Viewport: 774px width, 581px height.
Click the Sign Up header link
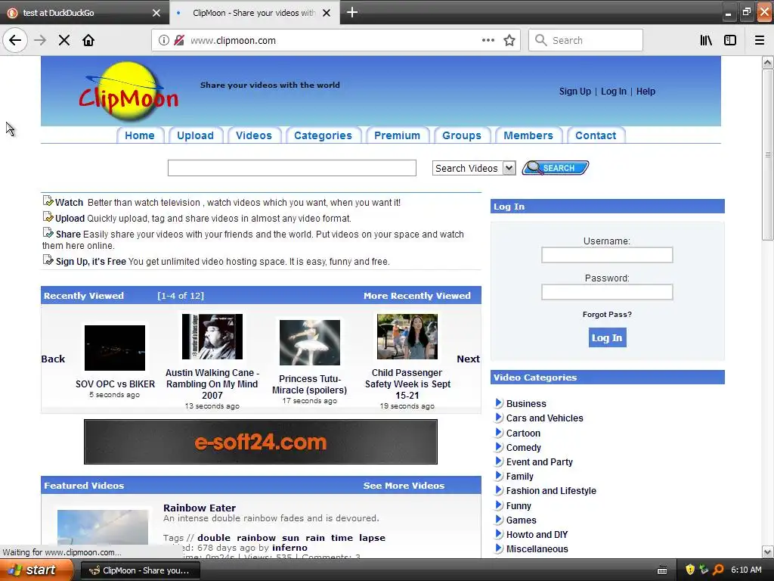(x=574, y=92)
